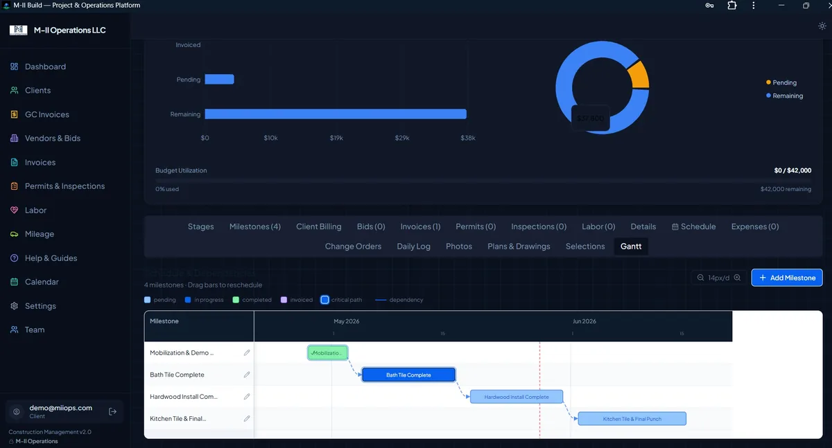Image resolution: width=832 pixels, height=448 pixels.
Task: Select the Client Billing tab
Action: [319, 226]
